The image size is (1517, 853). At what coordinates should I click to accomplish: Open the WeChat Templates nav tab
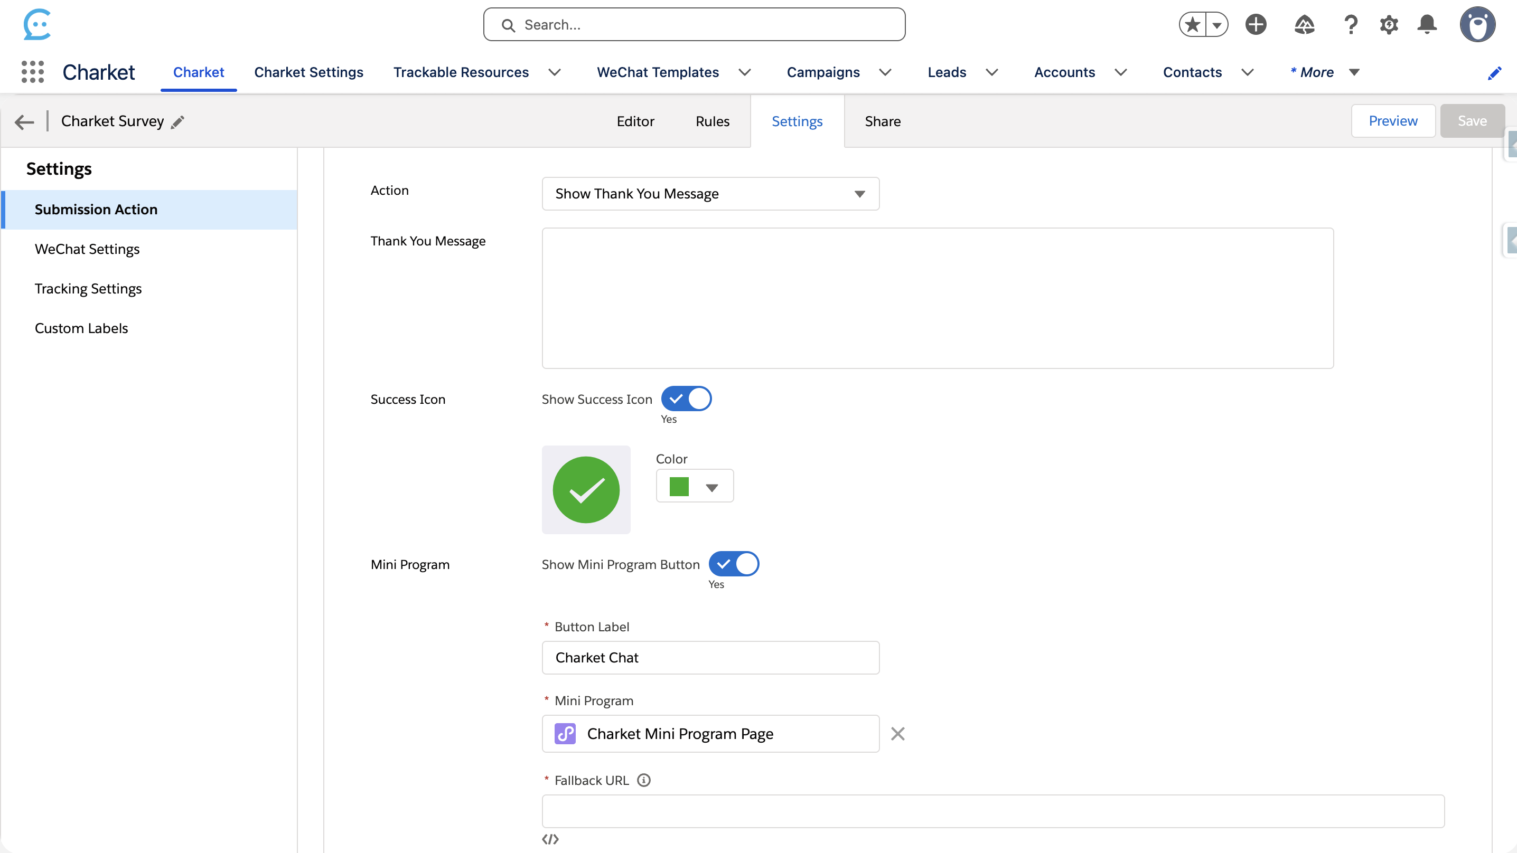(x=657, y=72)
